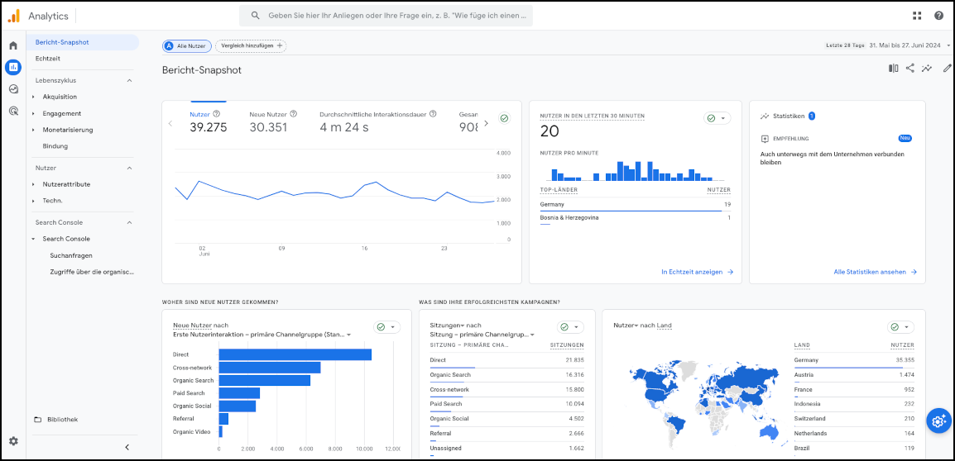Open the Insights sparkline icon

927,69
